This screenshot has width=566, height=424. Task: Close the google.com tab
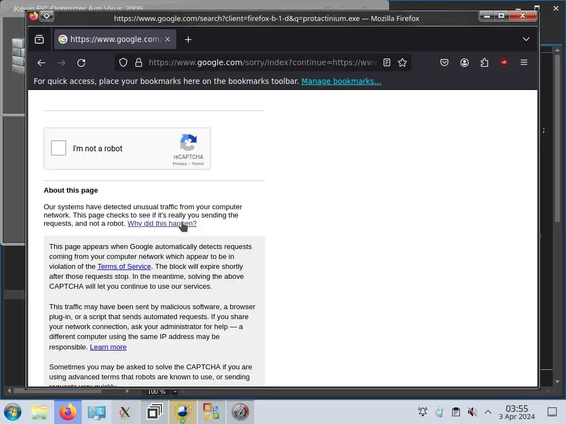click(167, 39)
